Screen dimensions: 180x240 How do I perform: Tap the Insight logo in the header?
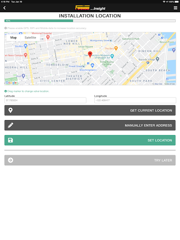[x=90, y=8]
